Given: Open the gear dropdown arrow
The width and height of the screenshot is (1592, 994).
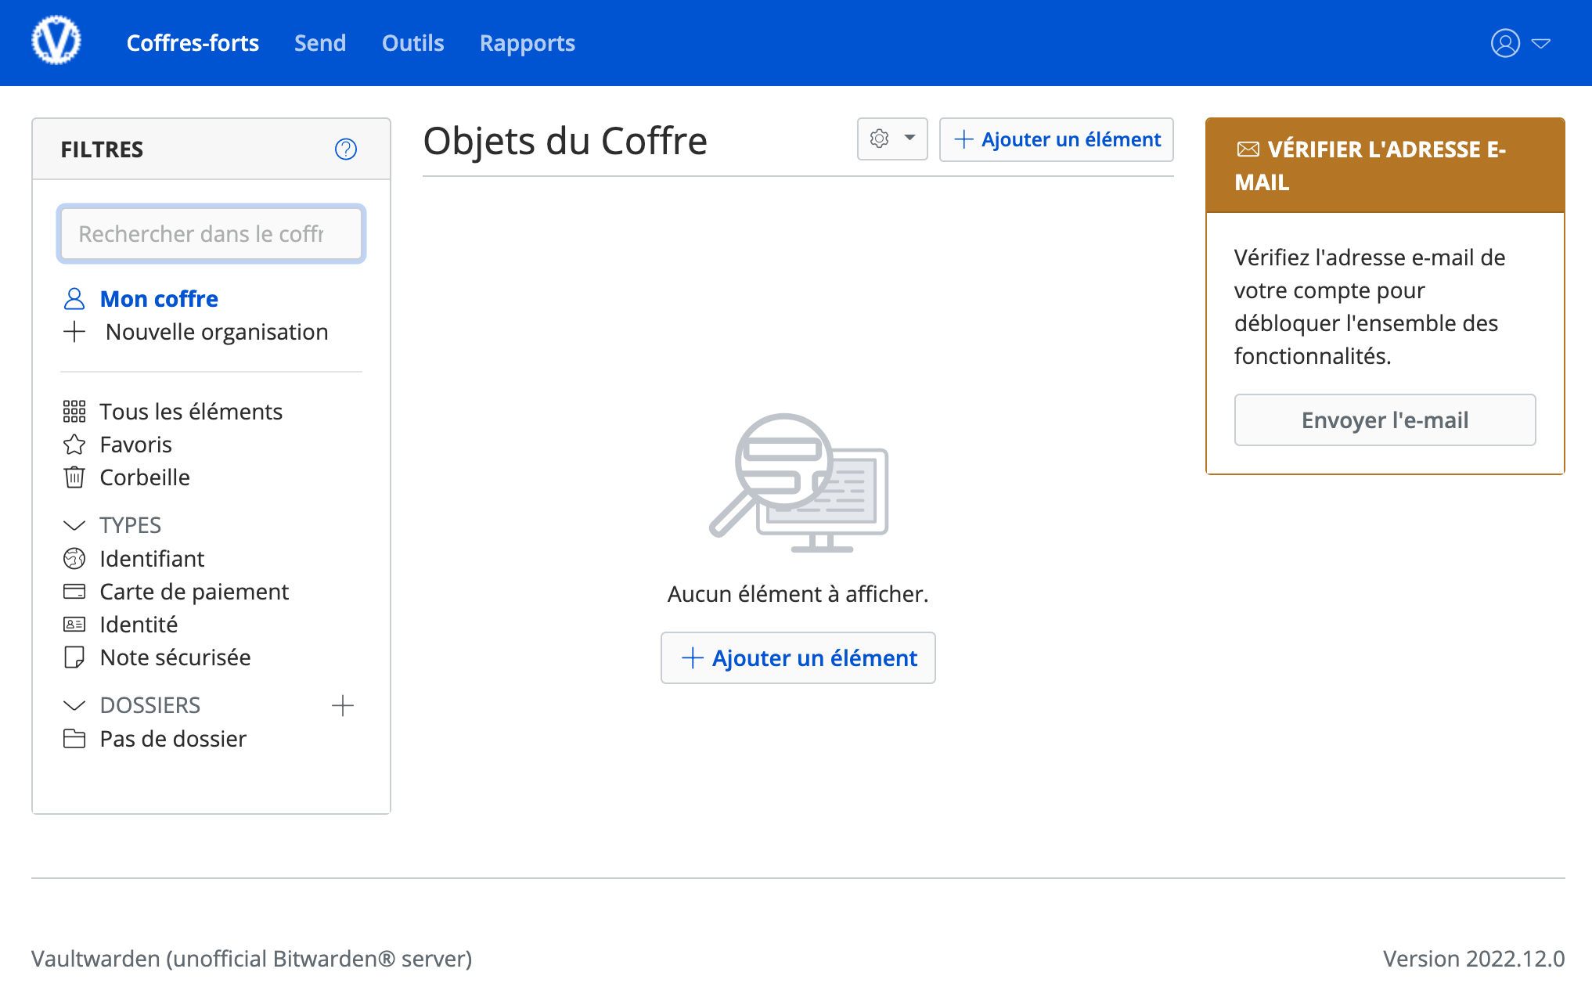Looking at the screenshot, I should click(x=909, y=139).
